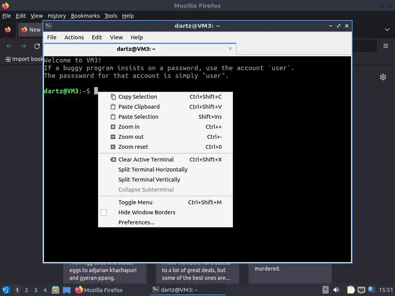Expand Firefox list all tabs chevron
Viewport: 395px width, 296px height.
pos(387,30)
